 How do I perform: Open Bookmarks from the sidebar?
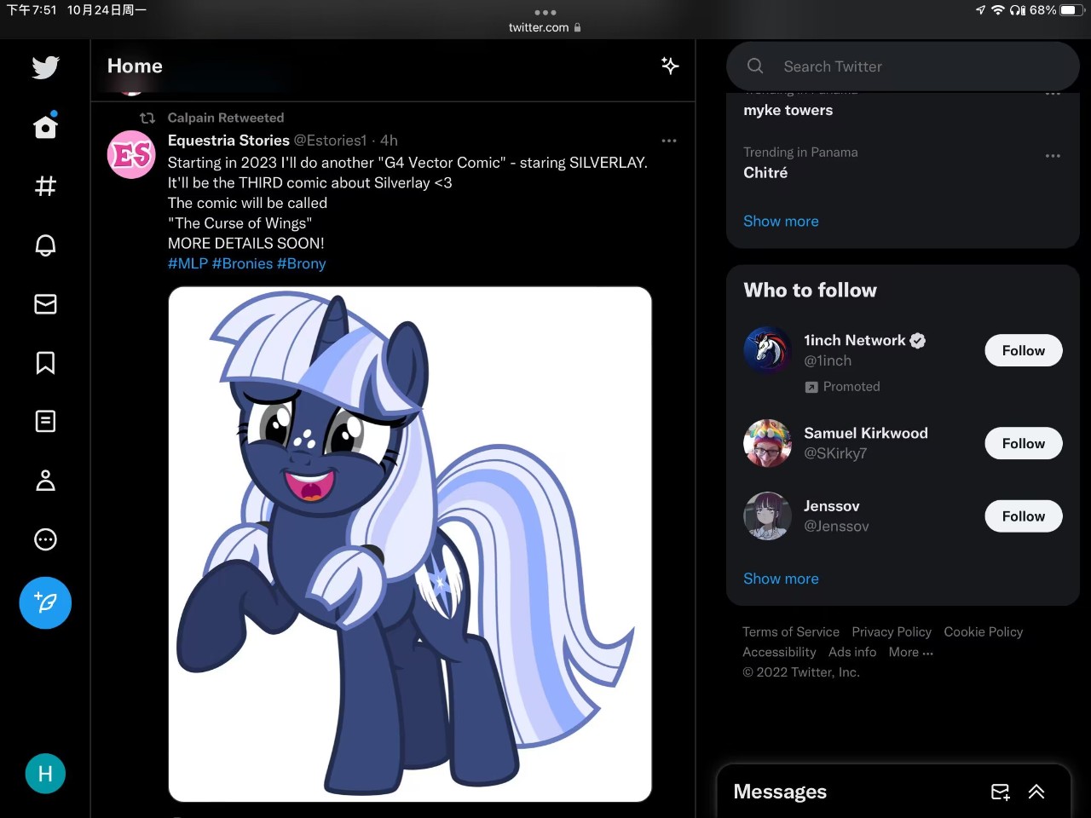tap(45, 363)
